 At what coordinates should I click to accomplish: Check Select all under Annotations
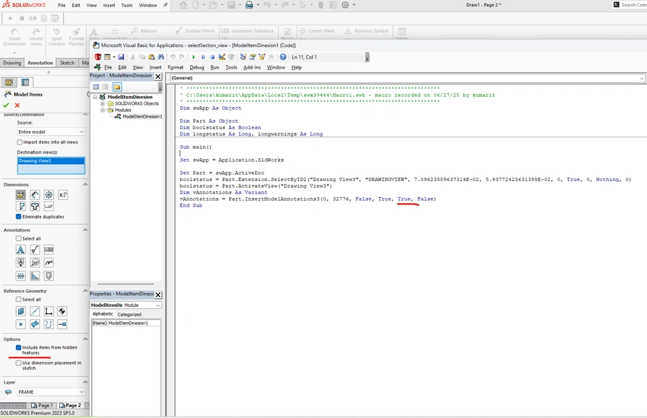point(19,238)
